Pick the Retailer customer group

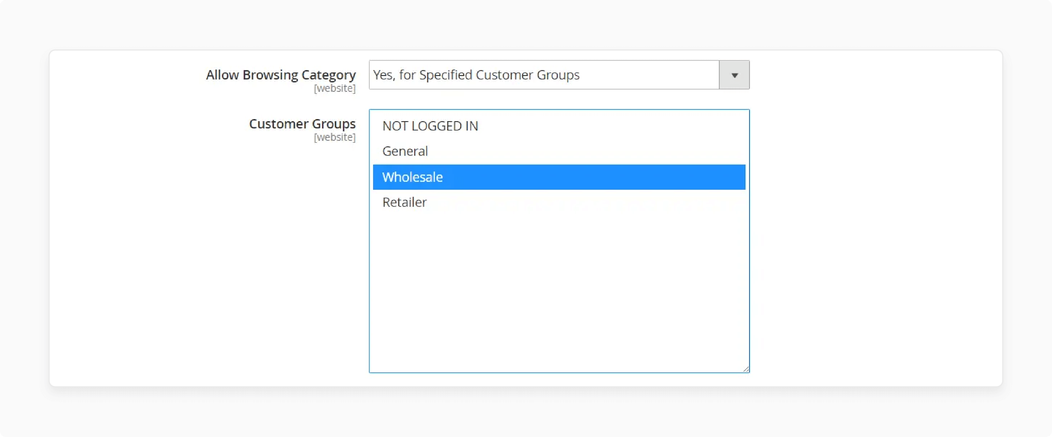tap(559, 202)
